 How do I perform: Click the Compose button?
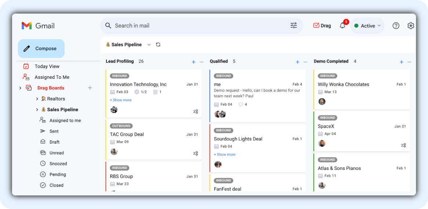point(41,48)
